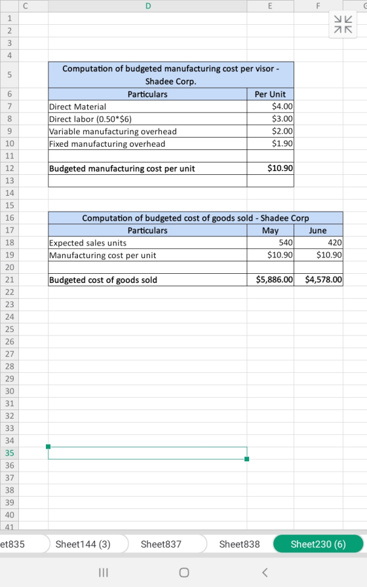Image resolution: width=367 pixels, height=587 pixels.
Task: Select the $3.00 value cell
Action: pos(271,119)
